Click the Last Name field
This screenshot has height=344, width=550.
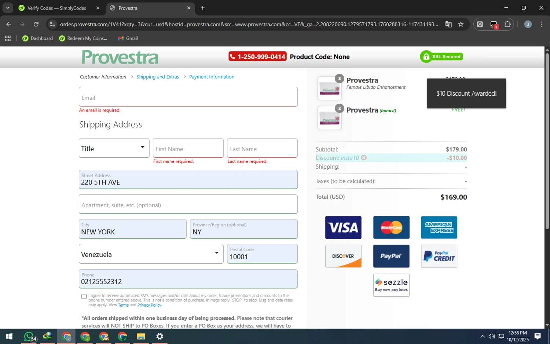pyautogui.click(x=262, y=148)
